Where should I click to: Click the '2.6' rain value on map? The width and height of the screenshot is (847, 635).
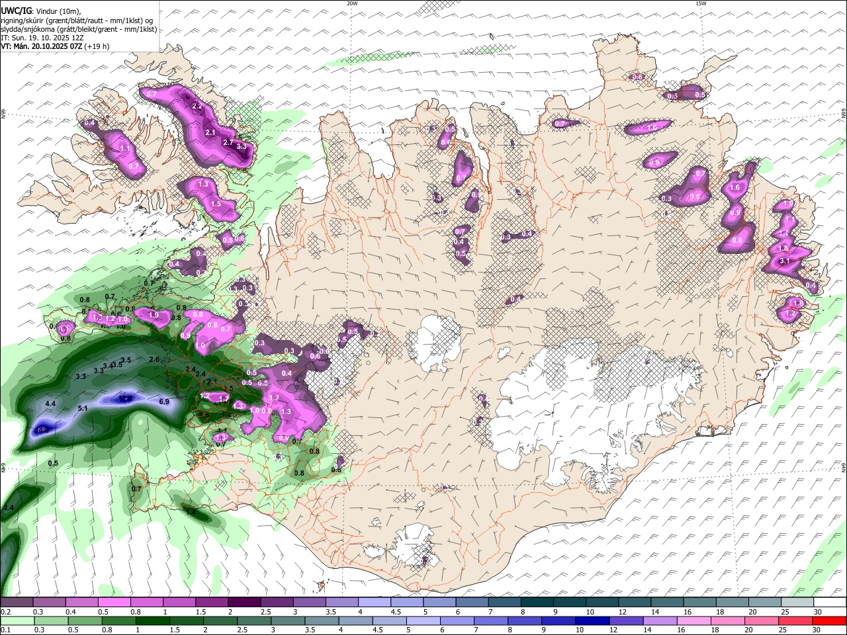pos(154,359)
